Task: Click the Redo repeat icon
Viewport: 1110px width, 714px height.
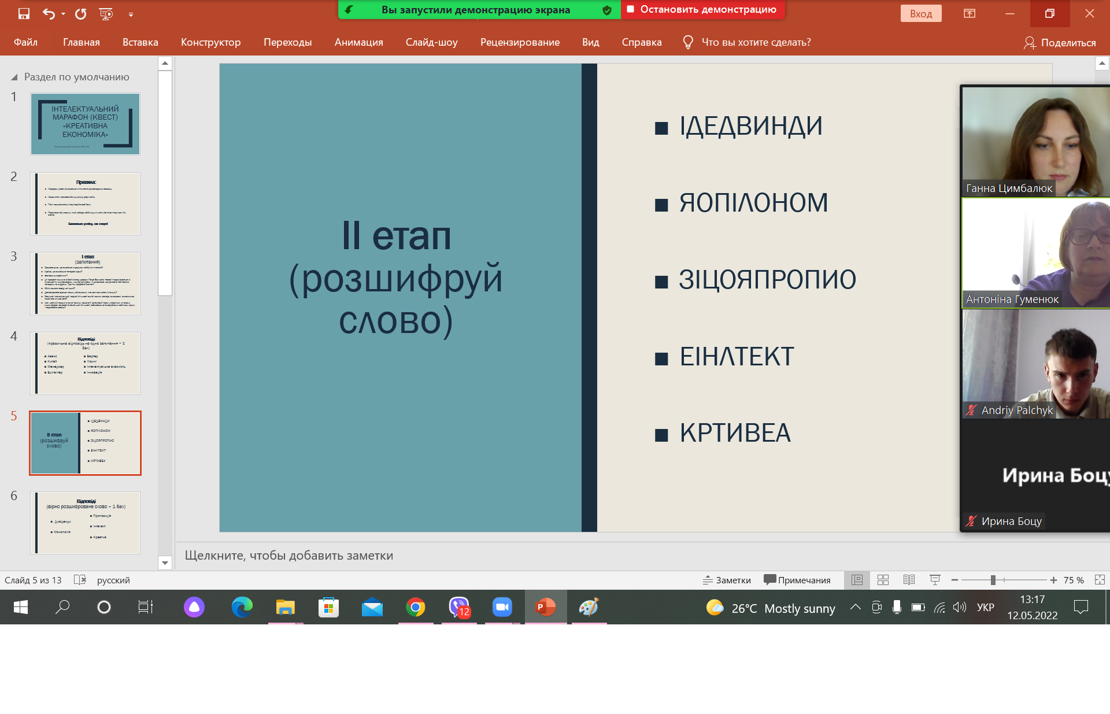Action: click(81, 14)
